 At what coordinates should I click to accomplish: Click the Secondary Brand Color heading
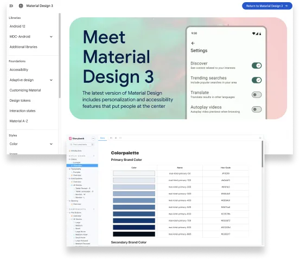(129, 242)
